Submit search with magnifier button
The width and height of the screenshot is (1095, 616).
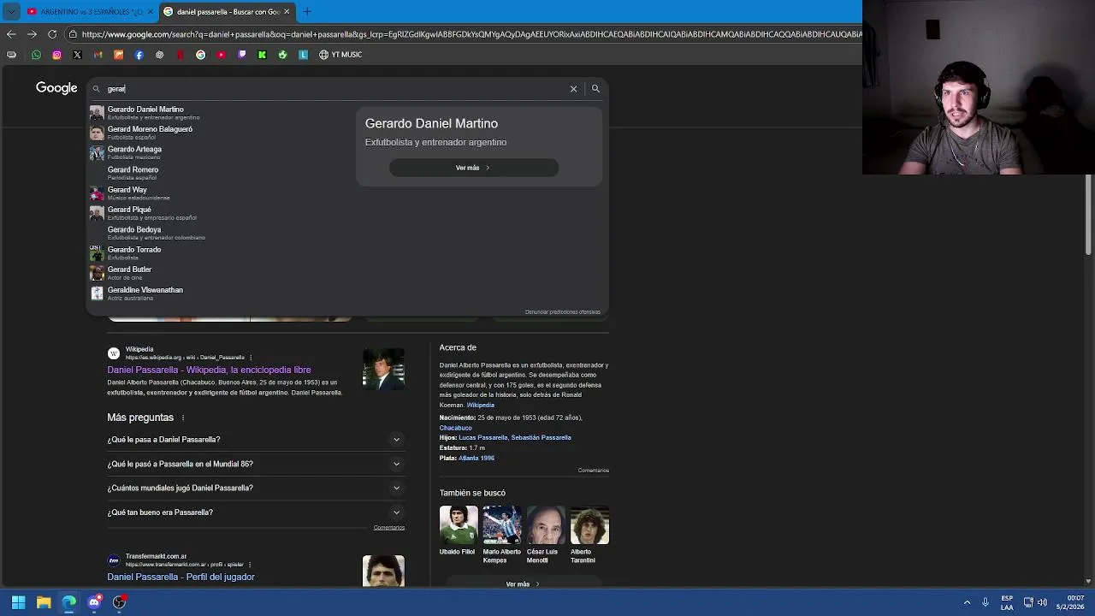click(x=595, y=89)
